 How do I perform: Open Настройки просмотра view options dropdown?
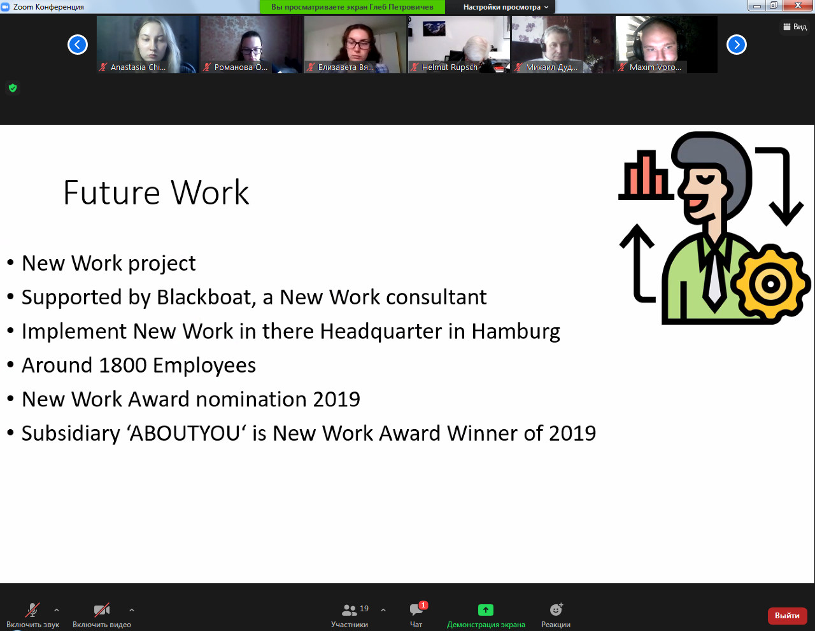click(x=506, y=7)
